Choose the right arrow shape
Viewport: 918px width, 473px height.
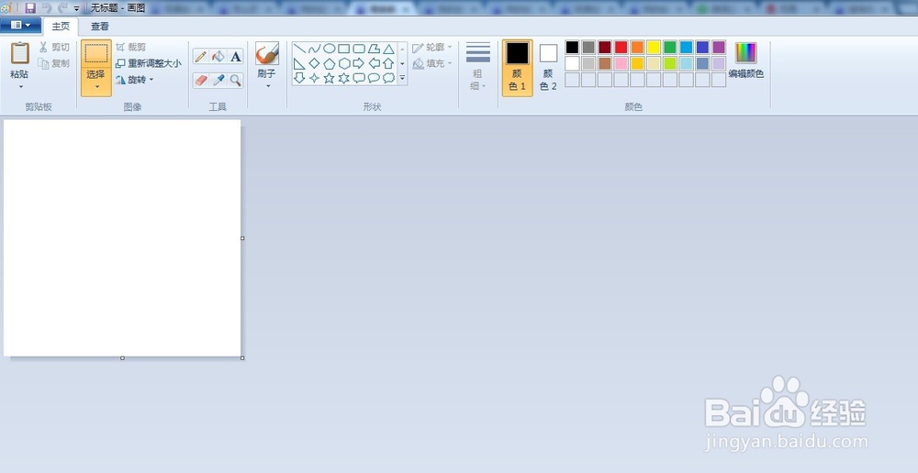(359, 63)
